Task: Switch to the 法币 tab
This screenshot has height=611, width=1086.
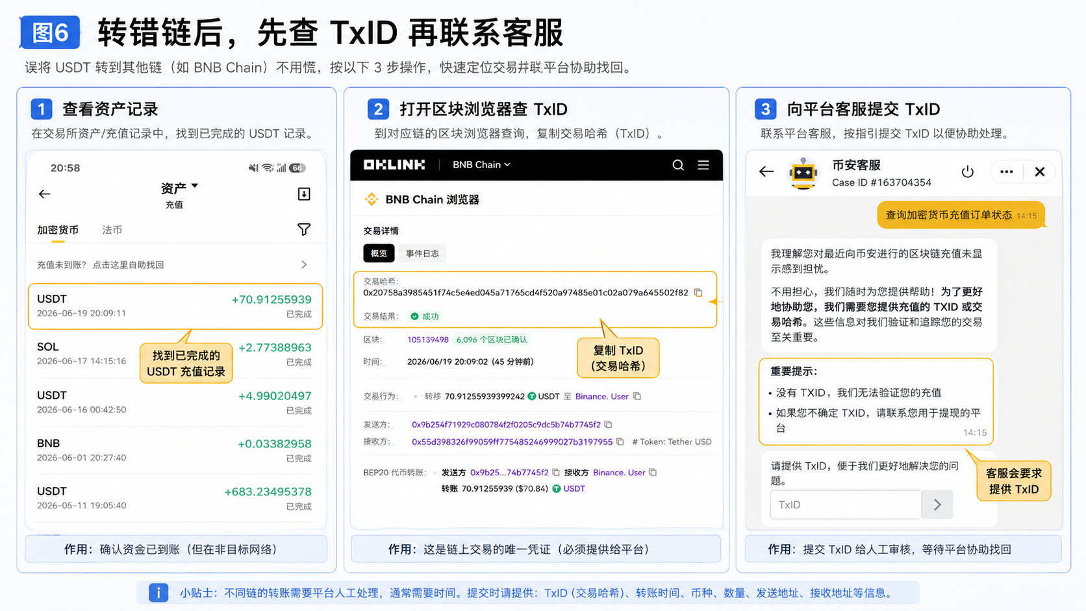Action: [112, 230]
